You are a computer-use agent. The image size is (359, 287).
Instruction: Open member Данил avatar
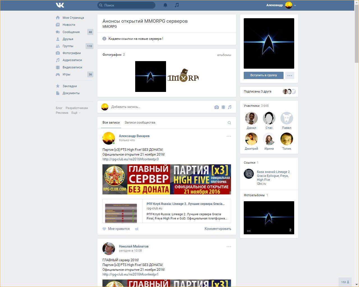click(251, 118)
